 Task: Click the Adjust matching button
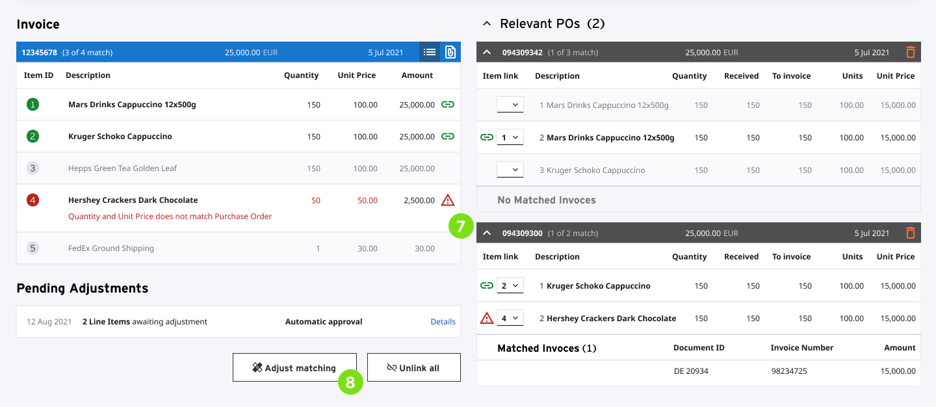pos(294,367)
